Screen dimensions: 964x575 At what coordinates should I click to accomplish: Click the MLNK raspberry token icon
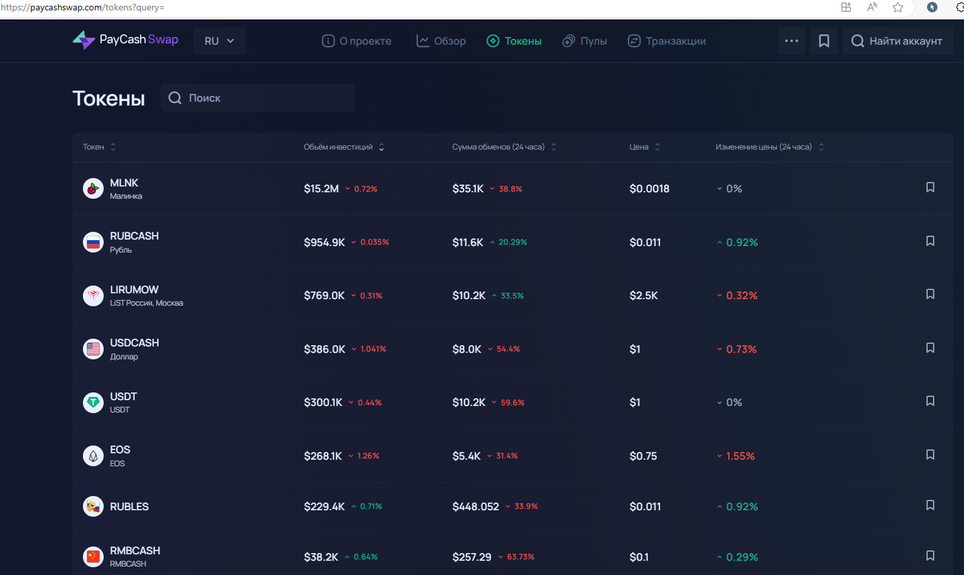coord(93,188)
